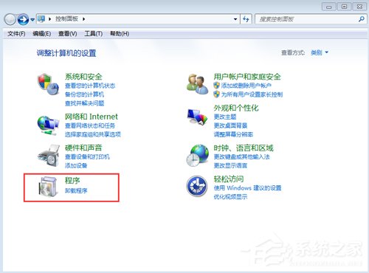
Task: Open the 查看(V) menu
Action: pyautogui.click(x=68, y=33)
